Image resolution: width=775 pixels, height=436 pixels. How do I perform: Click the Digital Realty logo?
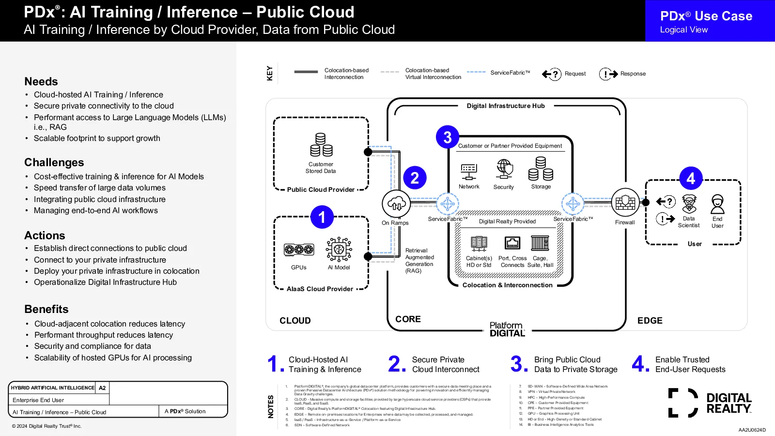710,403
